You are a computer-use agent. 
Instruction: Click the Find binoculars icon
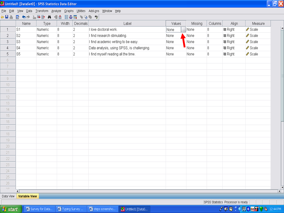[49, 17]
